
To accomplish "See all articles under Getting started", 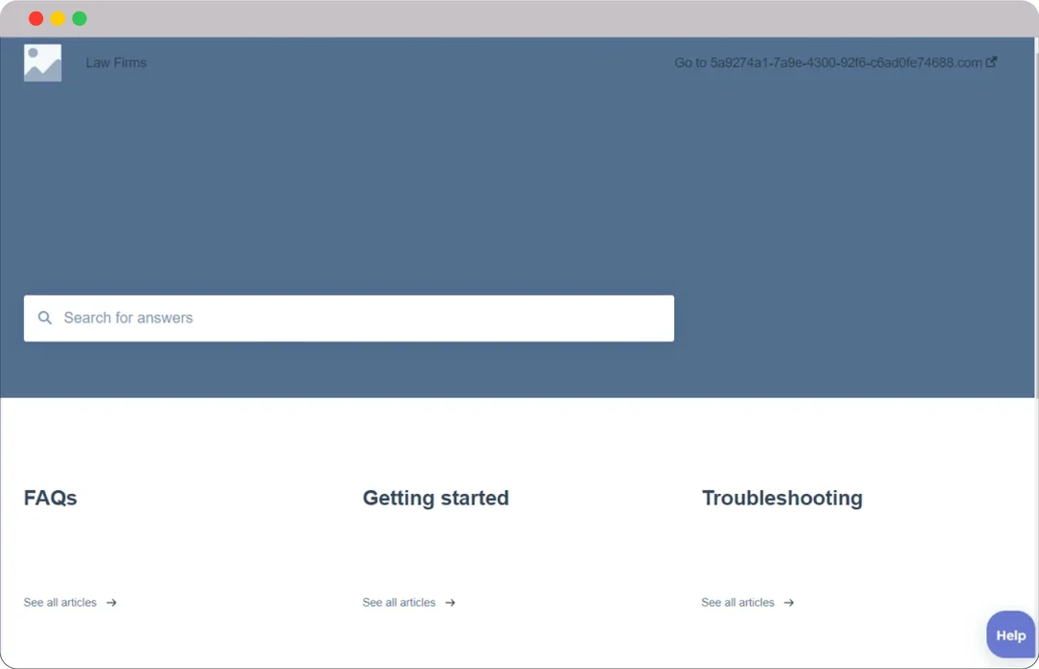I will pyautogui.click(x=398, y=602).
